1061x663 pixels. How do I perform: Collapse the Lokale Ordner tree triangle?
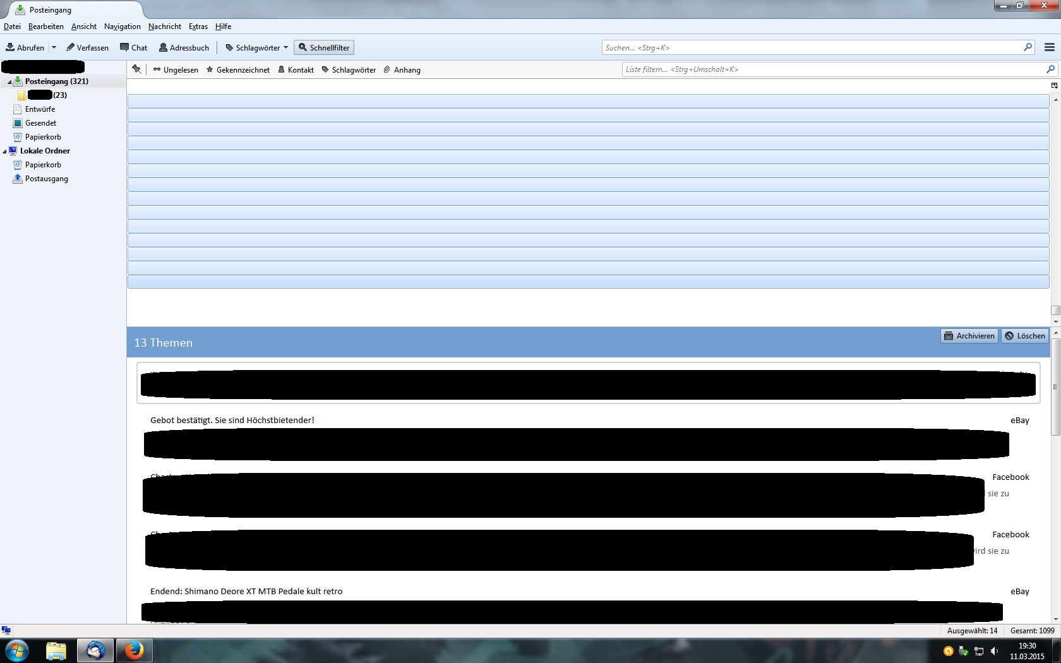(4, 152)
